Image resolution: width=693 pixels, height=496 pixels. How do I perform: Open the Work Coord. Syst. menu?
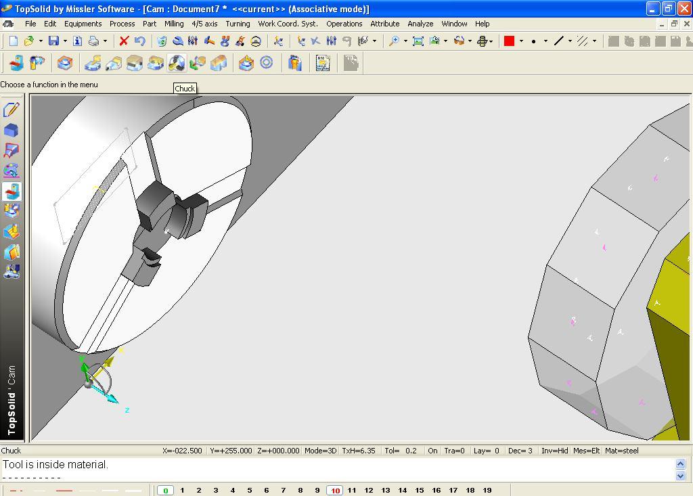(x=288, y=24)
